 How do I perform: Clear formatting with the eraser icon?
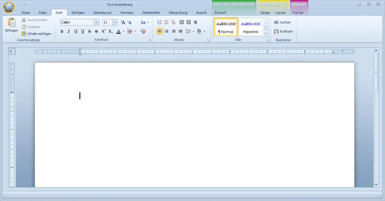point(143,31)
